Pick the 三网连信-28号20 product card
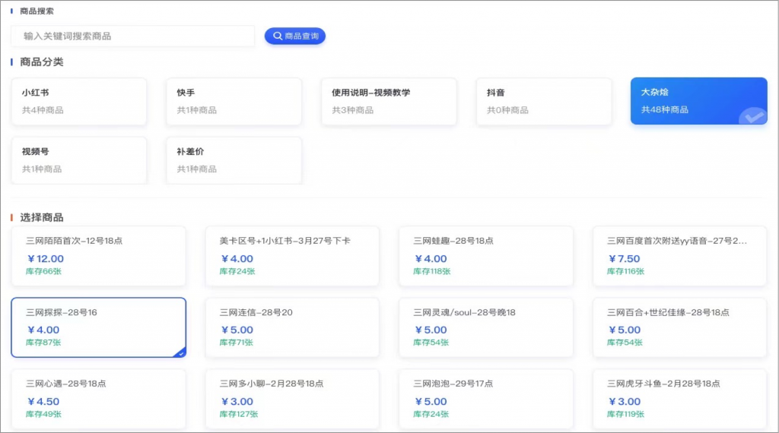The width and height of the screenshot is (779, 433). [x=292, y=327]
